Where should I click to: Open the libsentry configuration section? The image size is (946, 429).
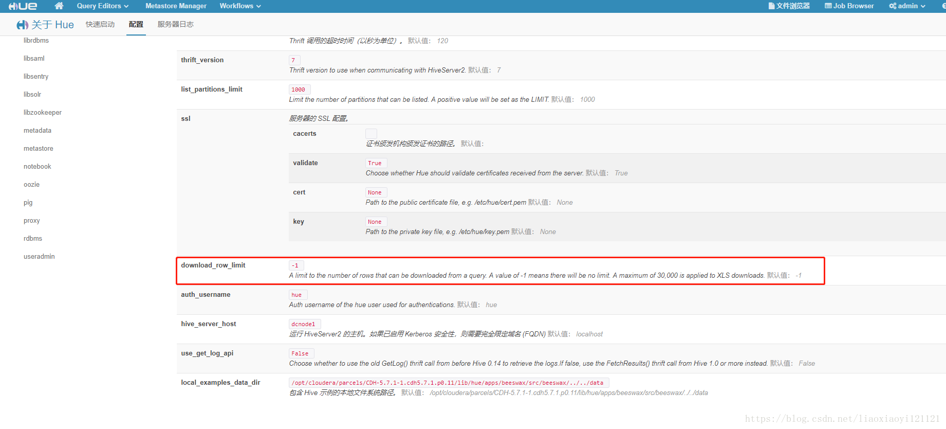(36, 76)
